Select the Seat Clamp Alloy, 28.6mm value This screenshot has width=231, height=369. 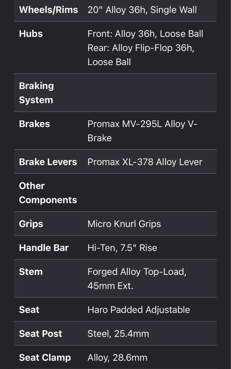coord(117,358)
